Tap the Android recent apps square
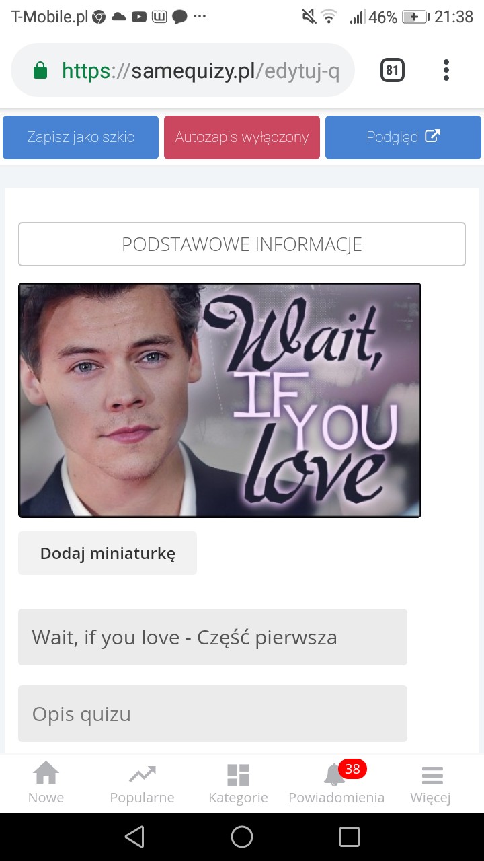This screenshot has height=861, width=484. click(350, 837)
